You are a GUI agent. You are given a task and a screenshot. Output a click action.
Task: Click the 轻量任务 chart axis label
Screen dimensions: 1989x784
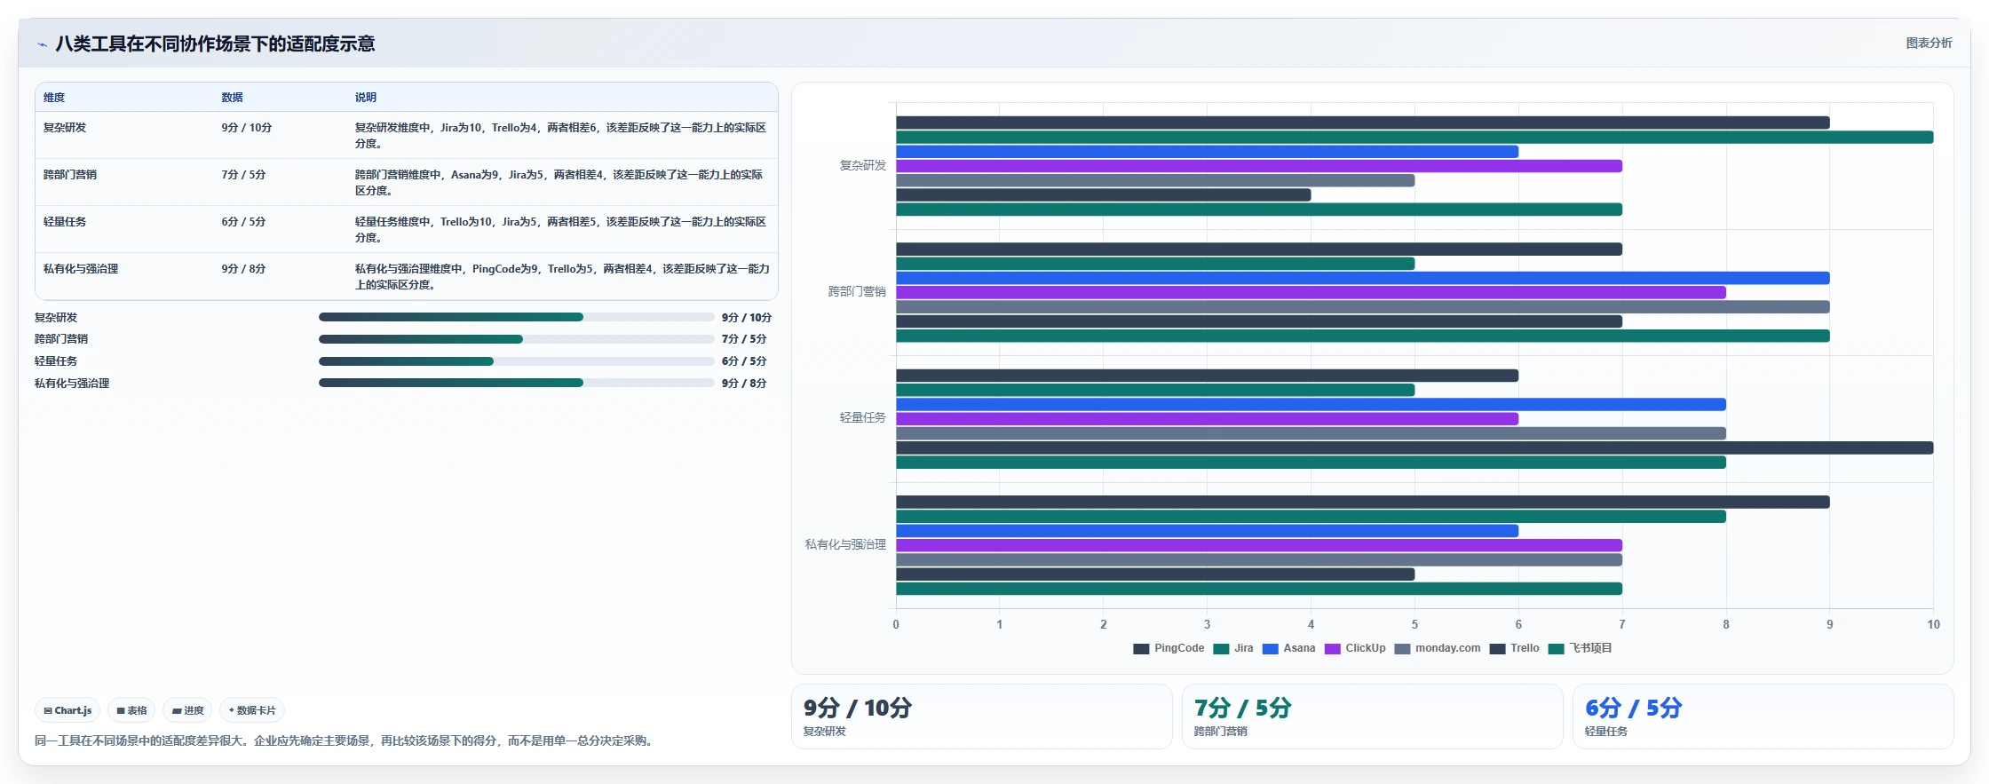coord(862,418)
